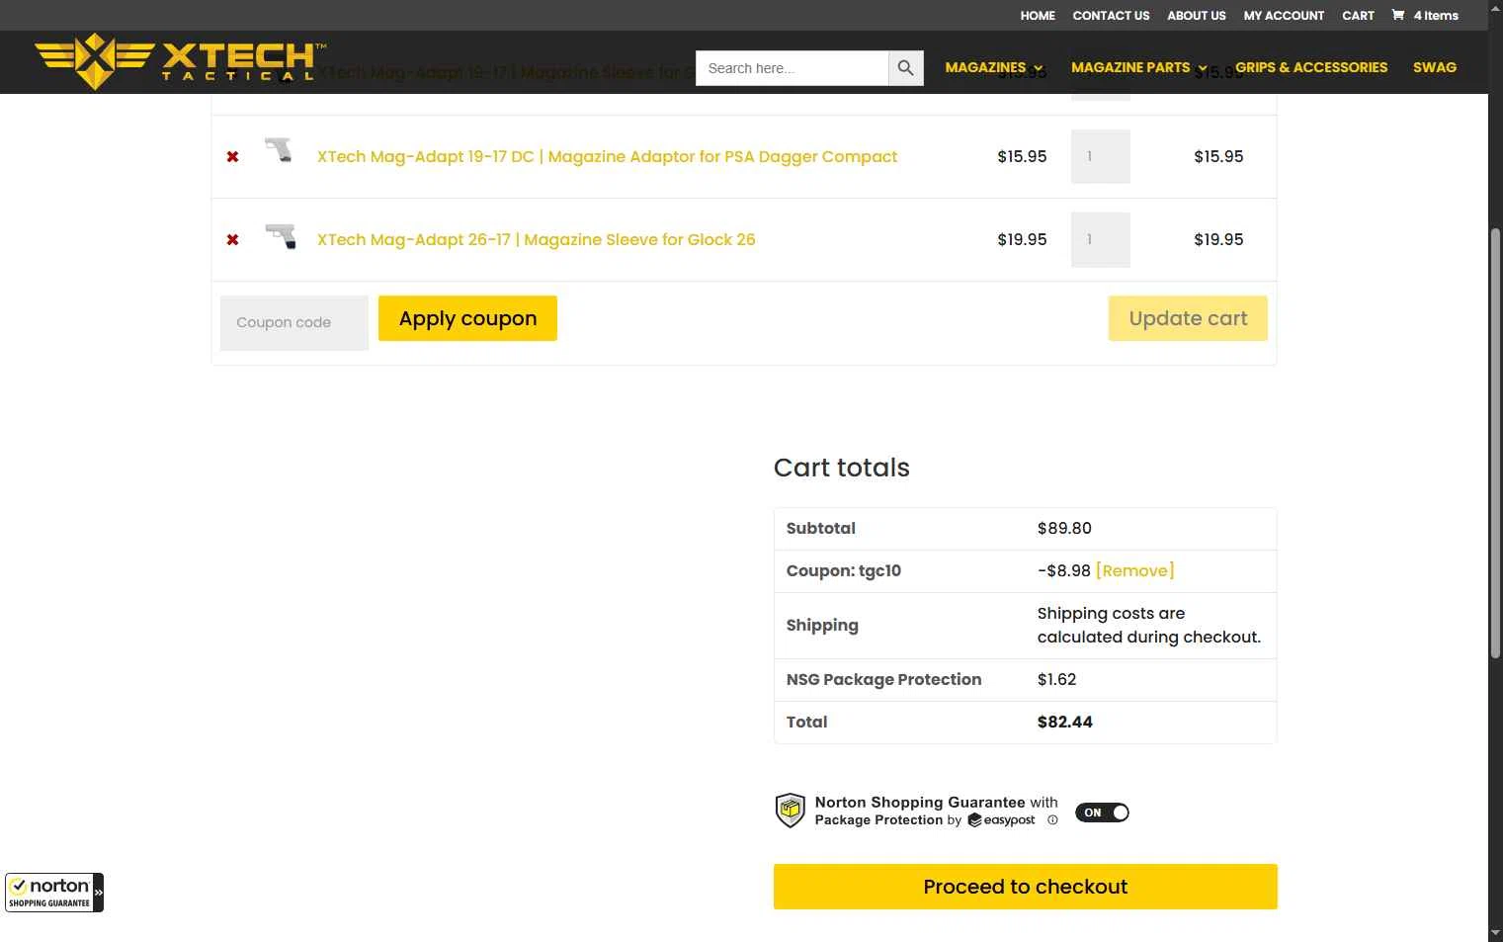This screenshot has height=942, width=1503.
Task: Open Mag-Adapt 26-17 Glock 26 product link
Action: 536,239
